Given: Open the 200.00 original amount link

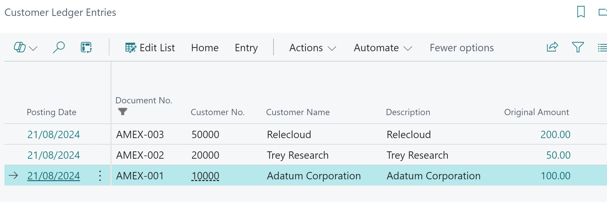Looking at the screenshot, I should pos(555,135).
